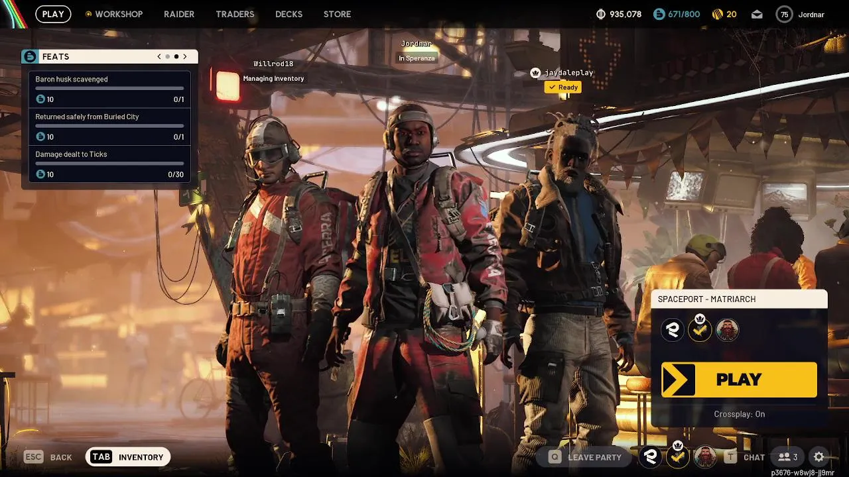Image resolution: width=849 pixels, height=477 pixels.
Task: Select the Baron husk scavenged feat
Action: (109, 89)
